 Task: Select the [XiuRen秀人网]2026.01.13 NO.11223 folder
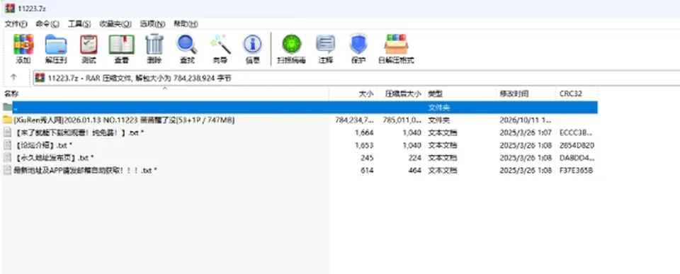(124, 120)
